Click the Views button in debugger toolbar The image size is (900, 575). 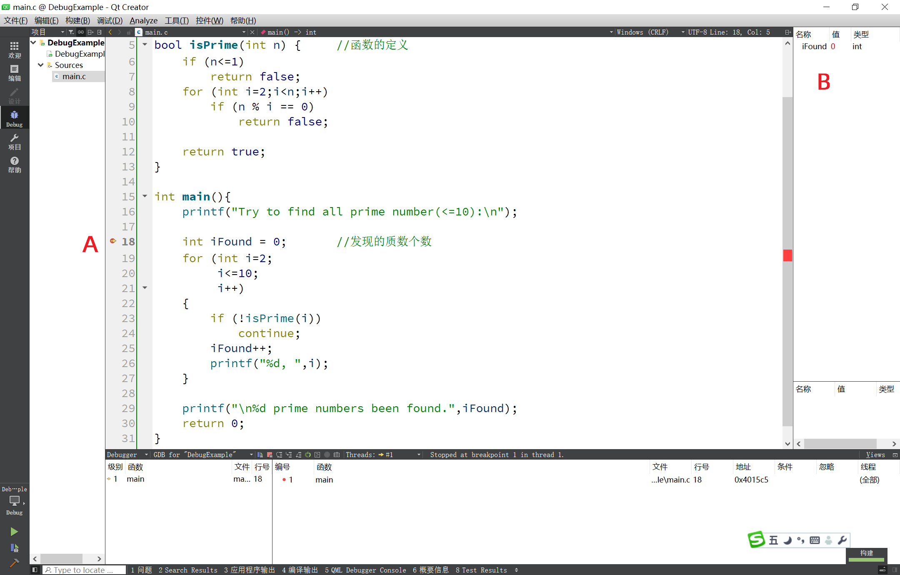pyautogui.click(x=875, y=455)
